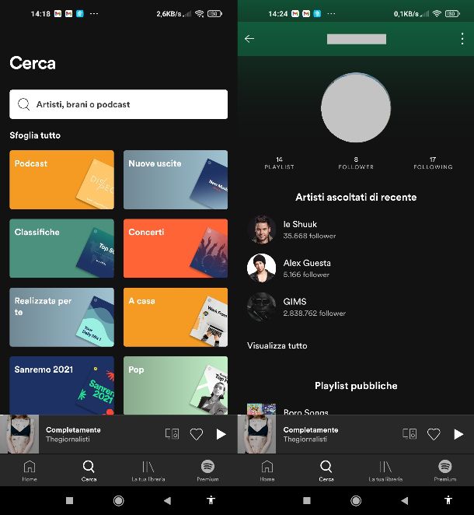474x515 pixels.
Task: Select Cerca tab in left screen
Action: point(89,471)
